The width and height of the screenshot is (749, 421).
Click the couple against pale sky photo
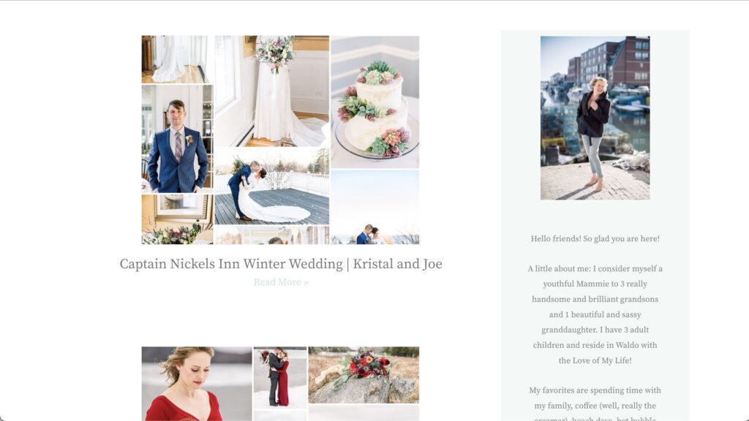(375, 207)
